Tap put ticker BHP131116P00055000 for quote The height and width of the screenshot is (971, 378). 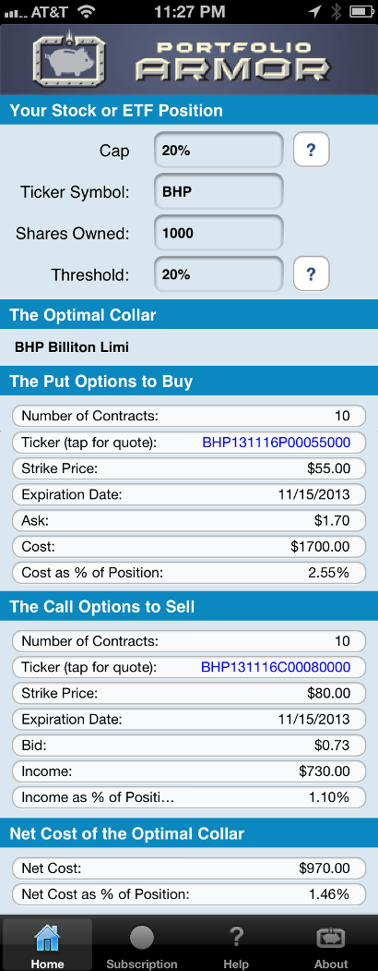276,443
